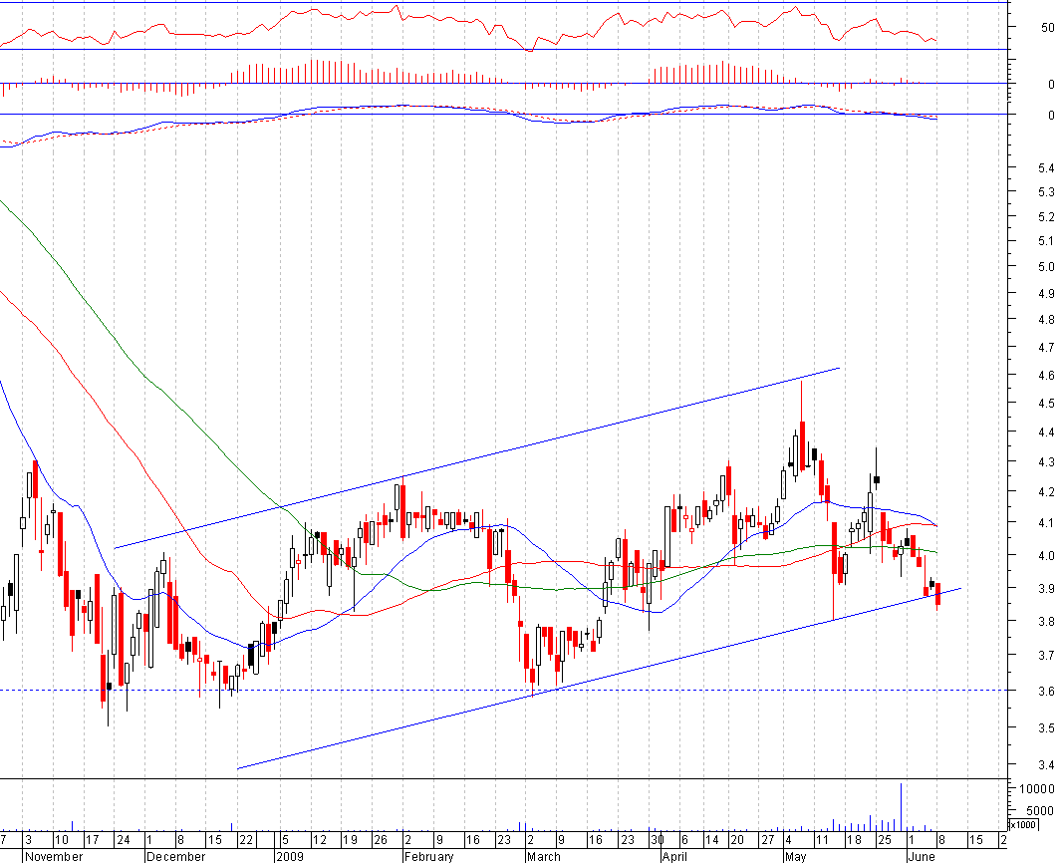Image resolution: width=1058 pixels, height=863 pixels.
Task: Click the May 18 date tick label
Action: click(854, 840)
